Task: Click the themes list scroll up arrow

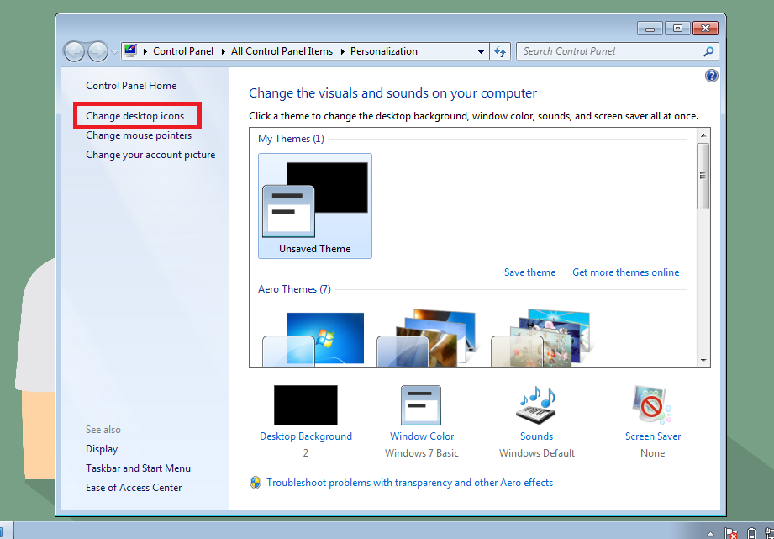Action: 703,135
